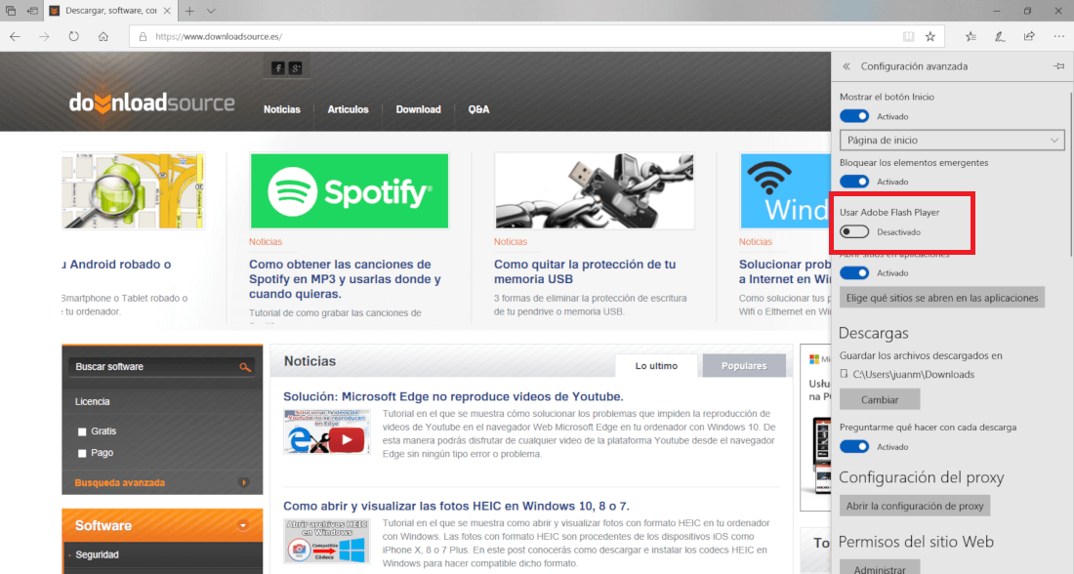Click the Administrar button
The image size is (1074, 574).
[x=880, y=567]
